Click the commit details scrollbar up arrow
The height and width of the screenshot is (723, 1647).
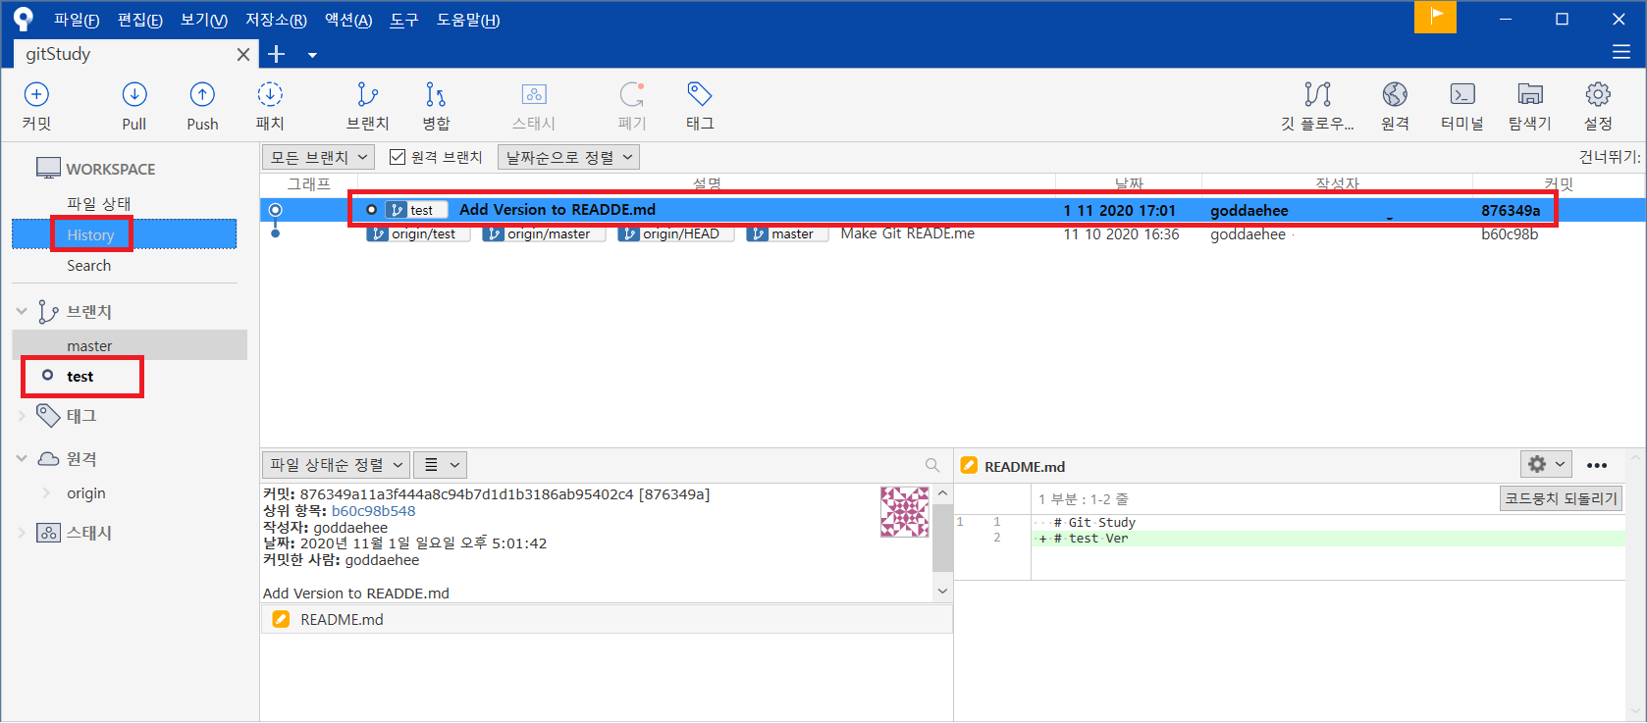click(x=942, y=493)
